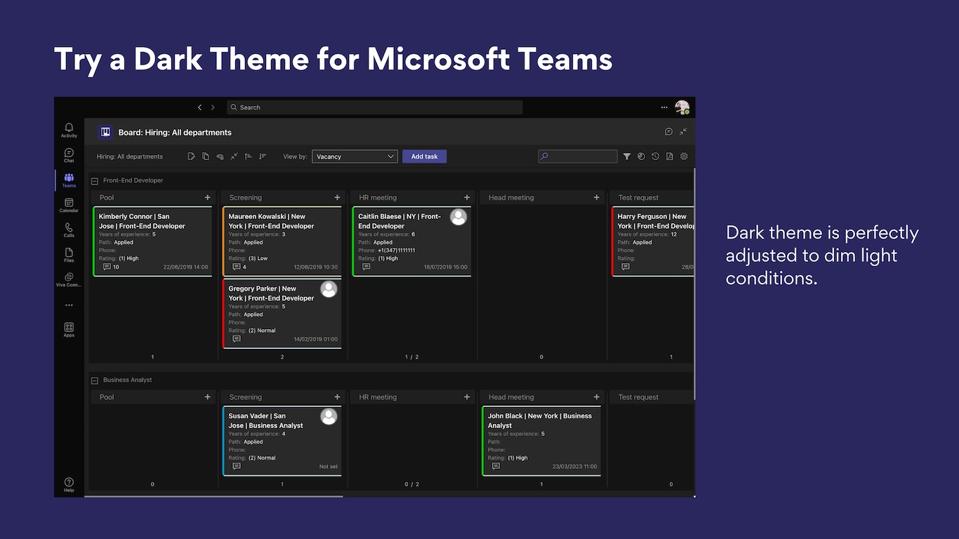Add a card to Business Analyst Head meeting column
The image size is (959, 539).
tap(597, 397)
